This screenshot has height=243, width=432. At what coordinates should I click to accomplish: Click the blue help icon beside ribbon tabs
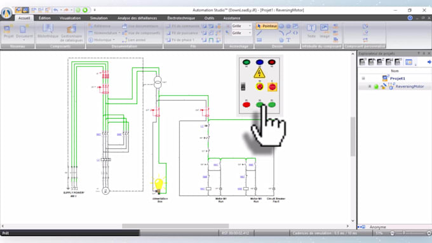pos(410,18)
